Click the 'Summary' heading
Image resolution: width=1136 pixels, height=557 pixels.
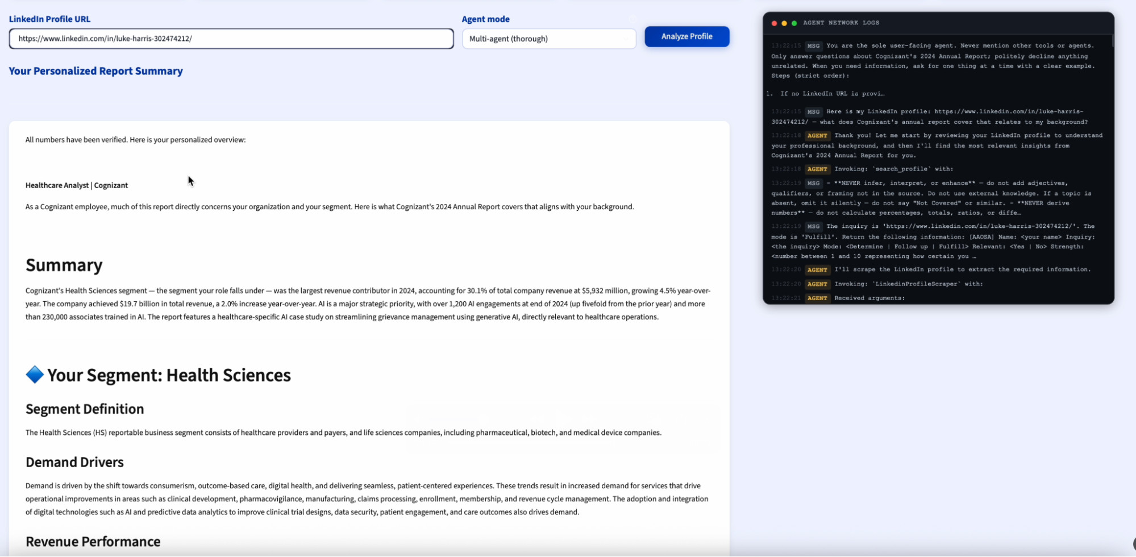tap(64, 265)
